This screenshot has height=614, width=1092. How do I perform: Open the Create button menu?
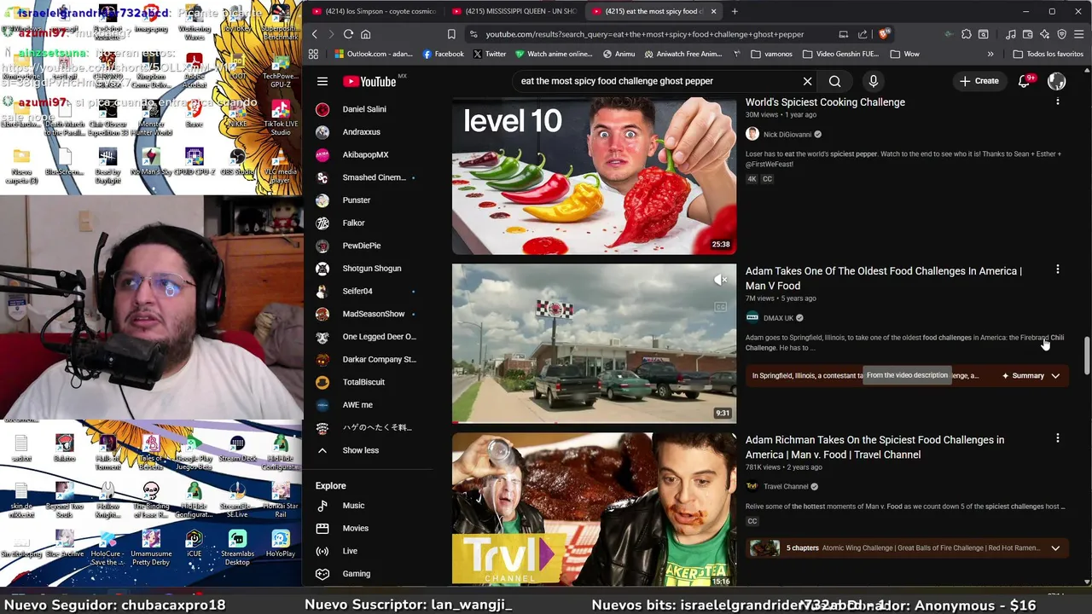tap(979, 81)
